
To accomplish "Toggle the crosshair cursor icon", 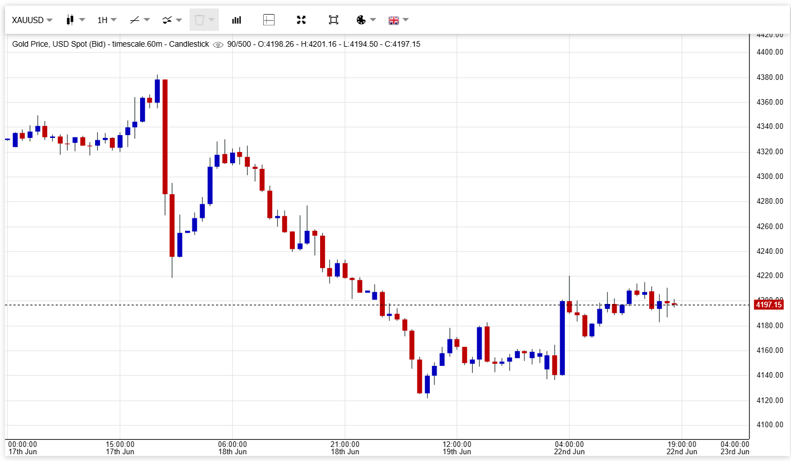I will coord(269,20).
